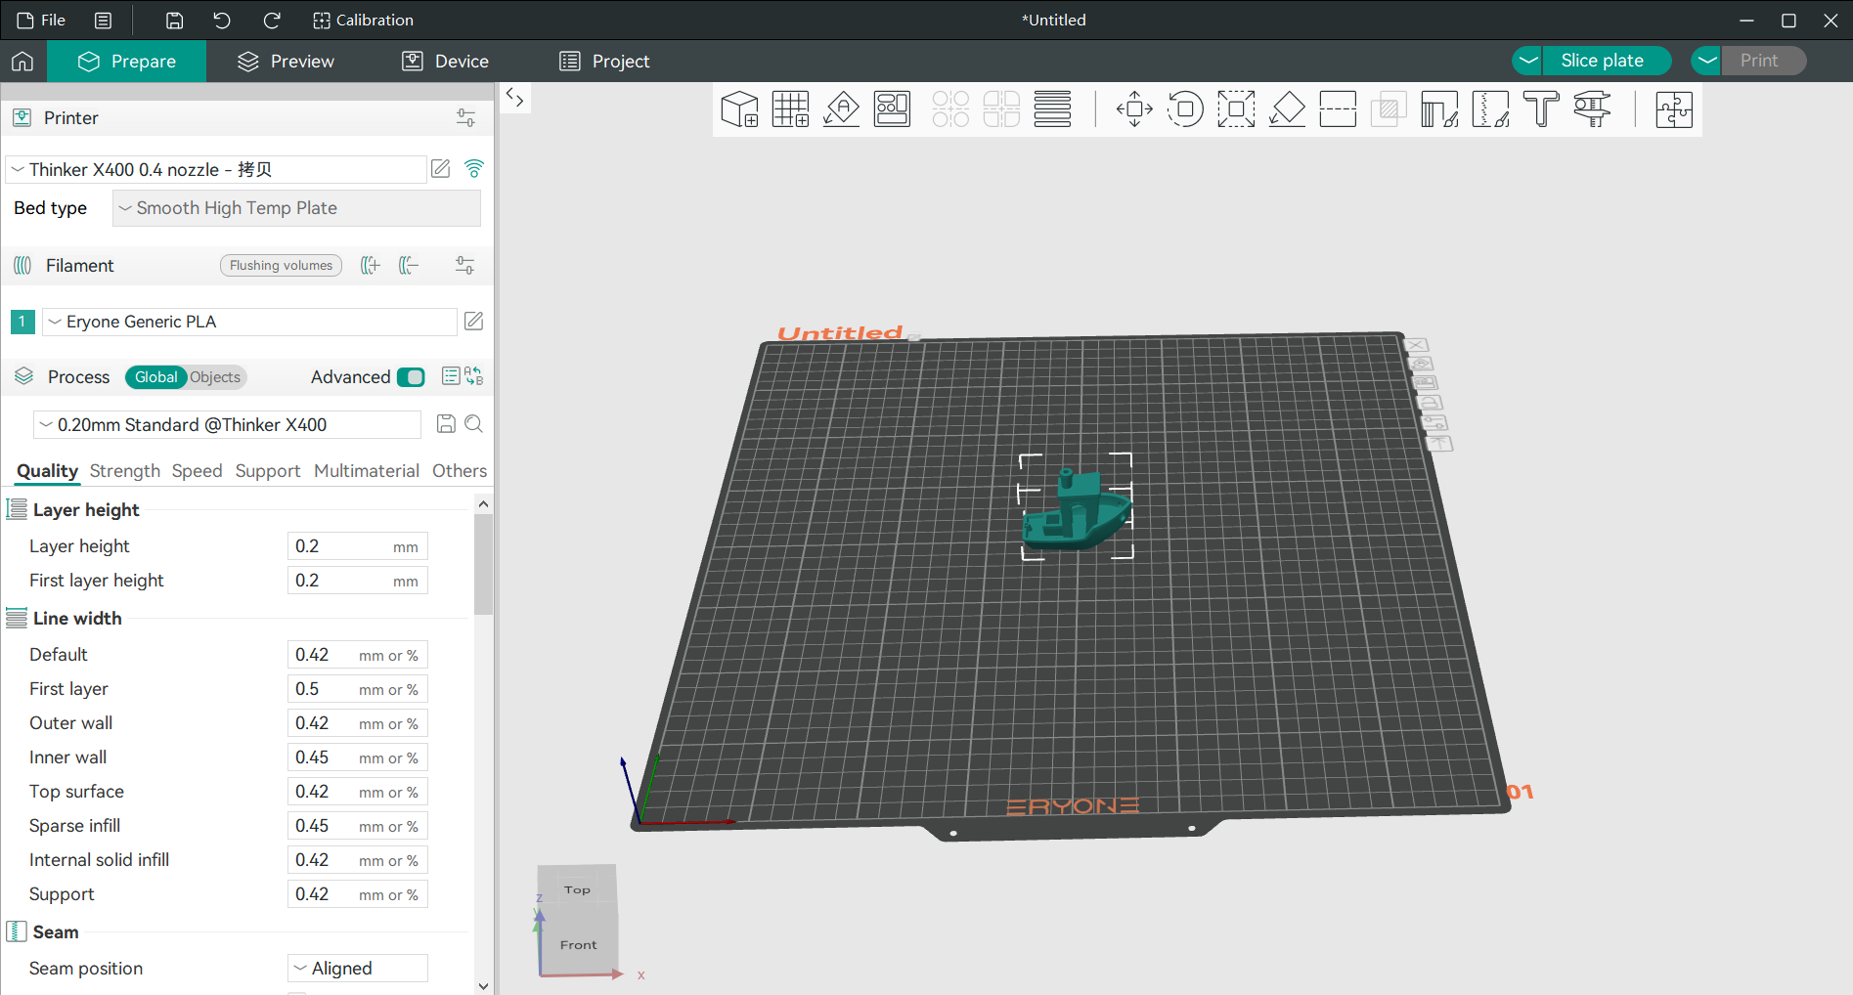
Task: Toggle the Advanced mode switch
Action: click(412, 377)
